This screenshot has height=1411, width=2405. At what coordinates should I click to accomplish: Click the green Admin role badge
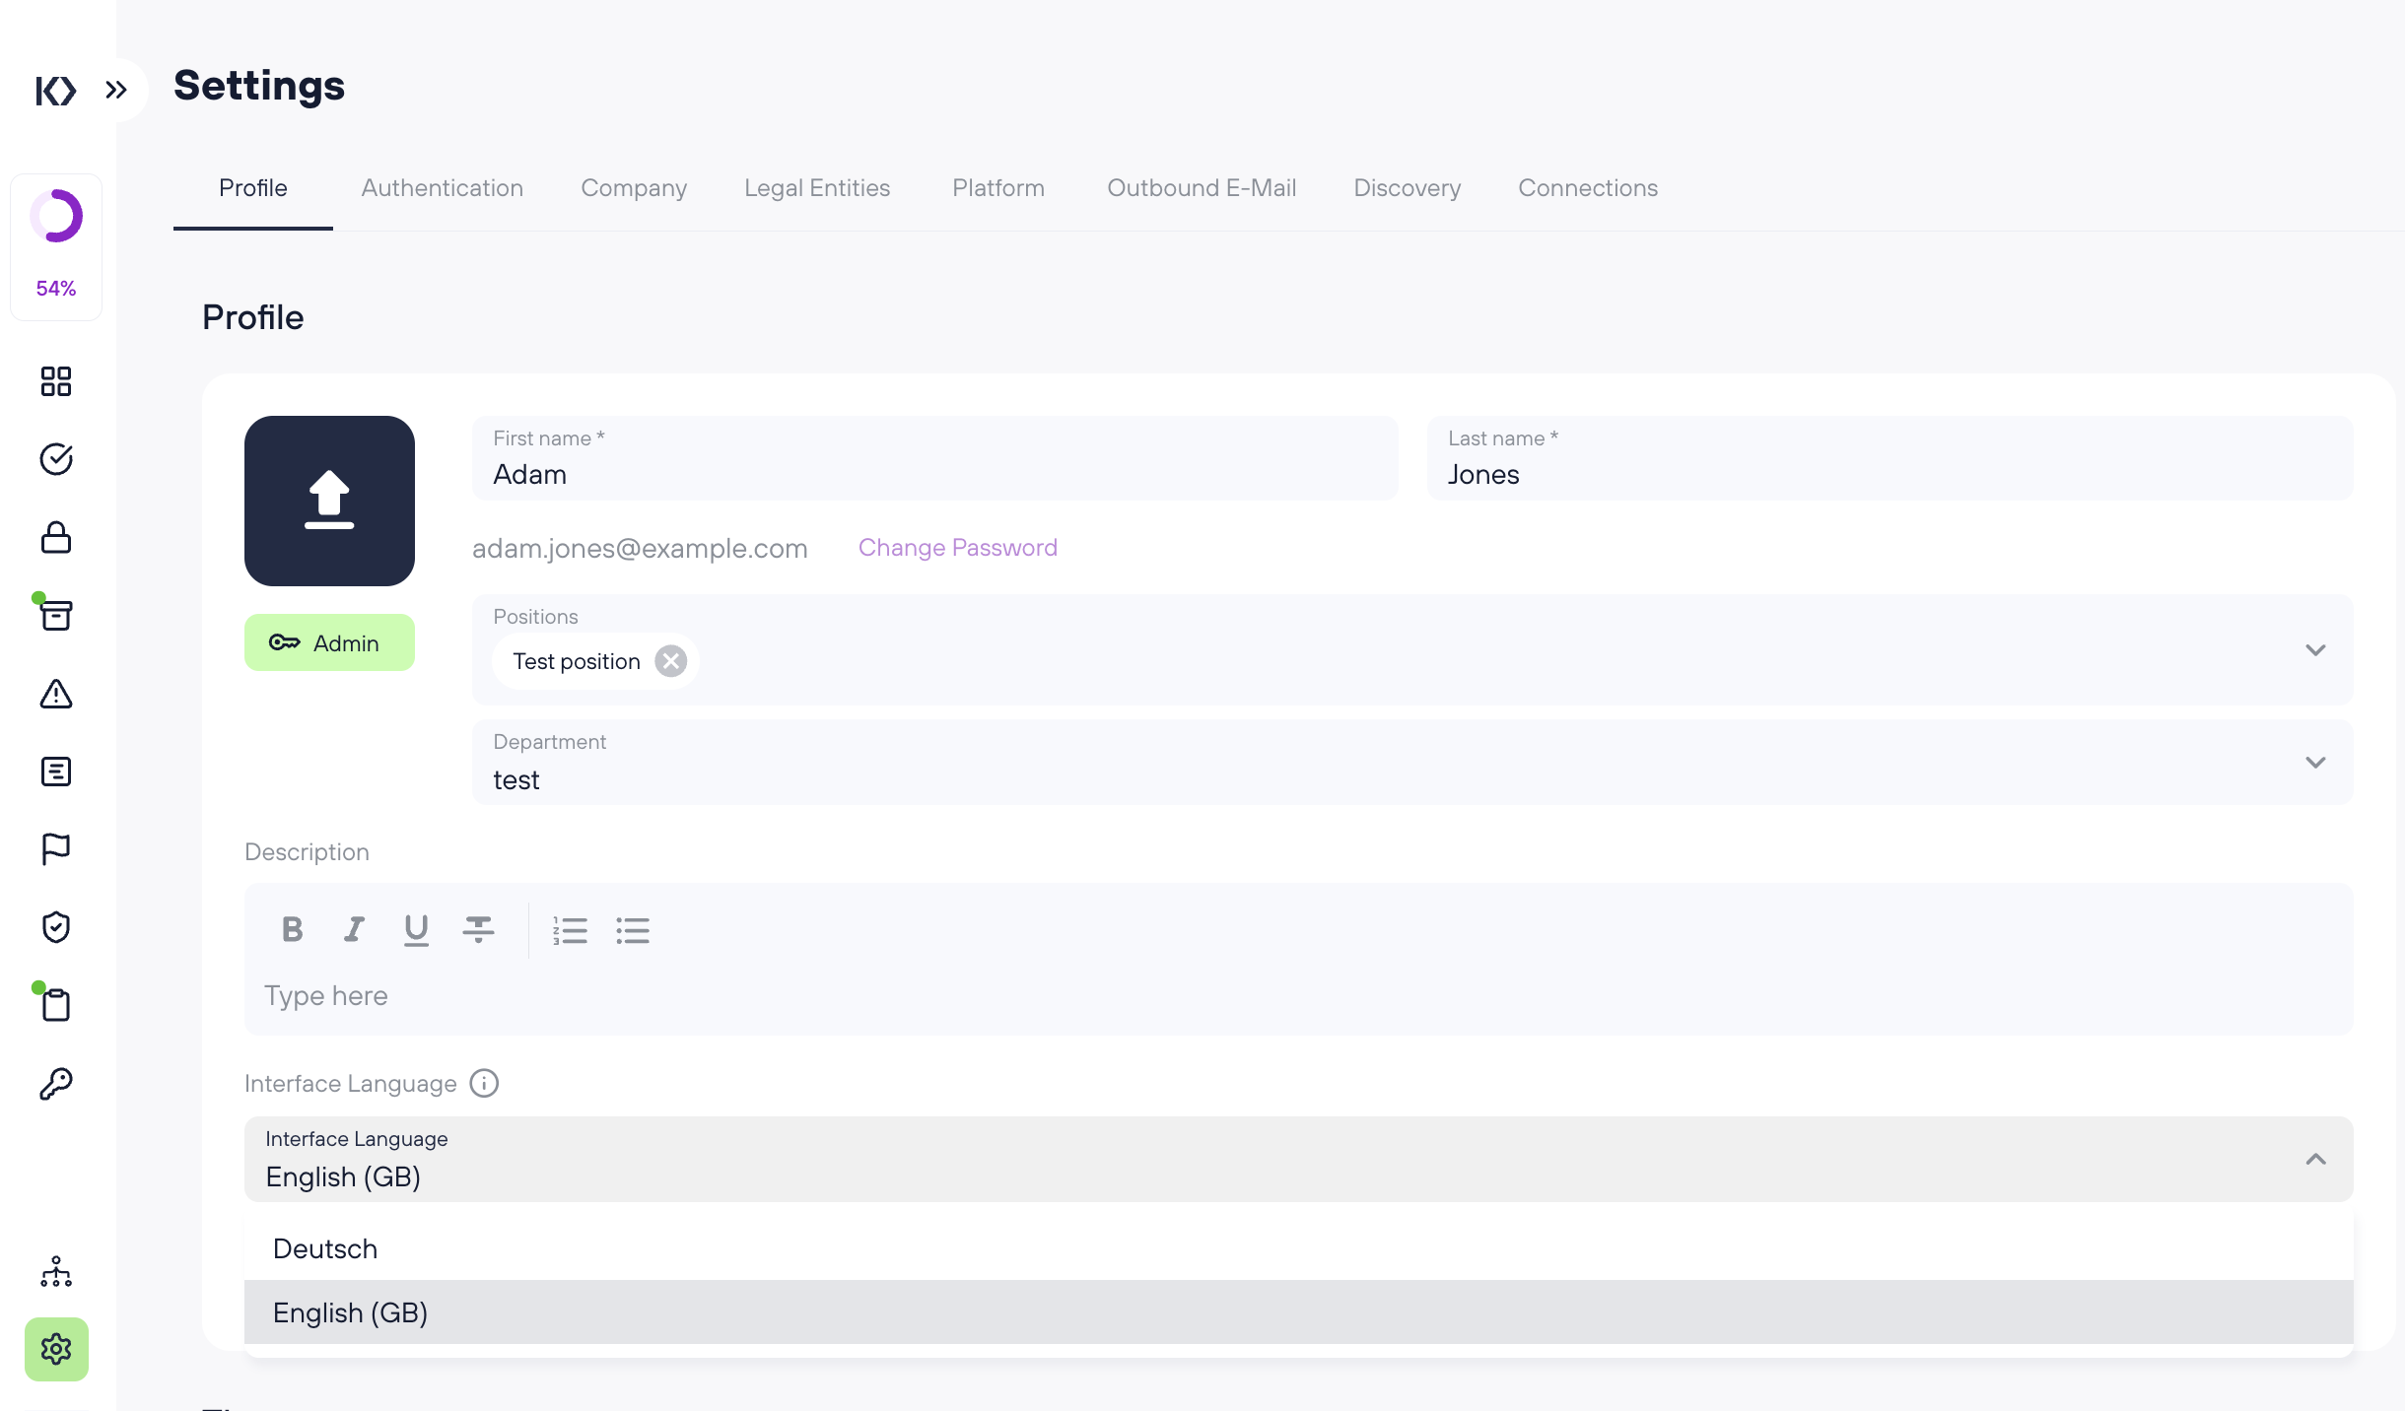(x=329, y=642)
